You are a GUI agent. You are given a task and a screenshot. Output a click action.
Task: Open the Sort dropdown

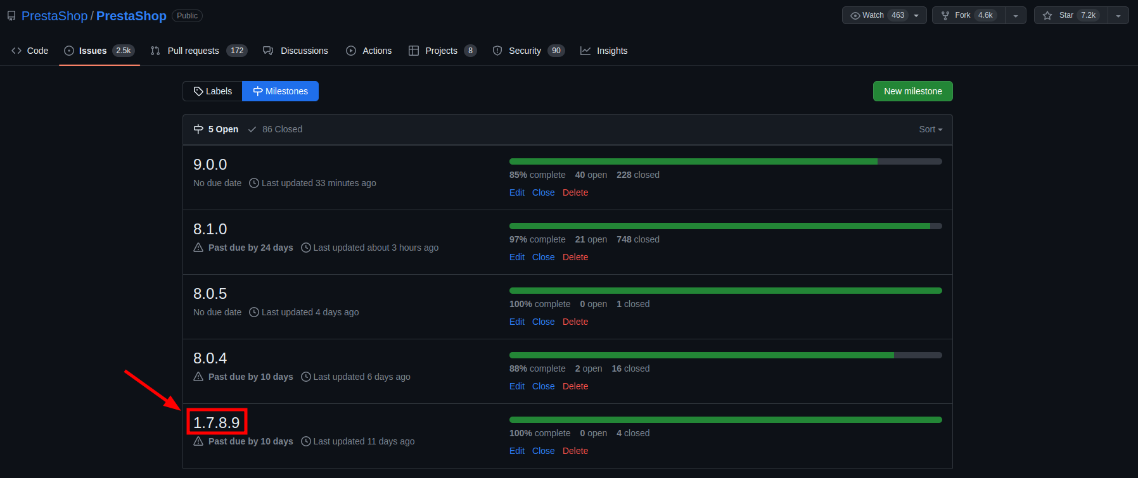[x=931, y=129]
